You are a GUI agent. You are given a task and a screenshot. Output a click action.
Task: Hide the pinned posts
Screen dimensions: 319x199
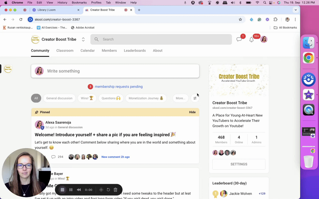pyautogui.click(x=192, y=112)
